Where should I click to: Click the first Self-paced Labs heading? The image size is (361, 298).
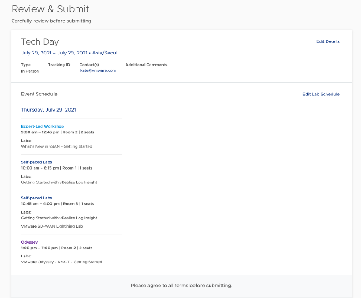coord(36,162)
